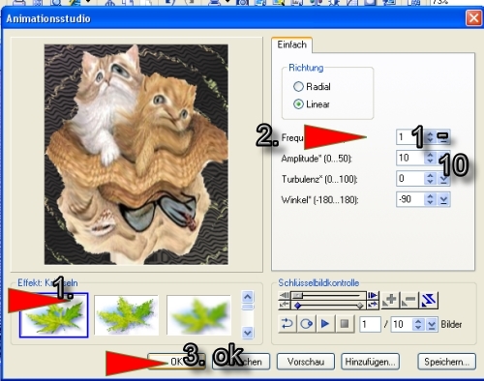This screenshot has width=484, height=381.
Task: Add a keyframe with plus icon
Action: [x=390, y=300]
